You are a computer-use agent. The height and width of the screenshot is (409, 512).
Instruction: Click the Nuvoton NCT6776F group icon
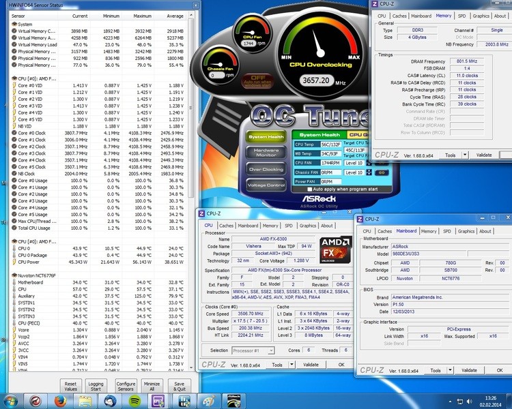coord(14,275)
